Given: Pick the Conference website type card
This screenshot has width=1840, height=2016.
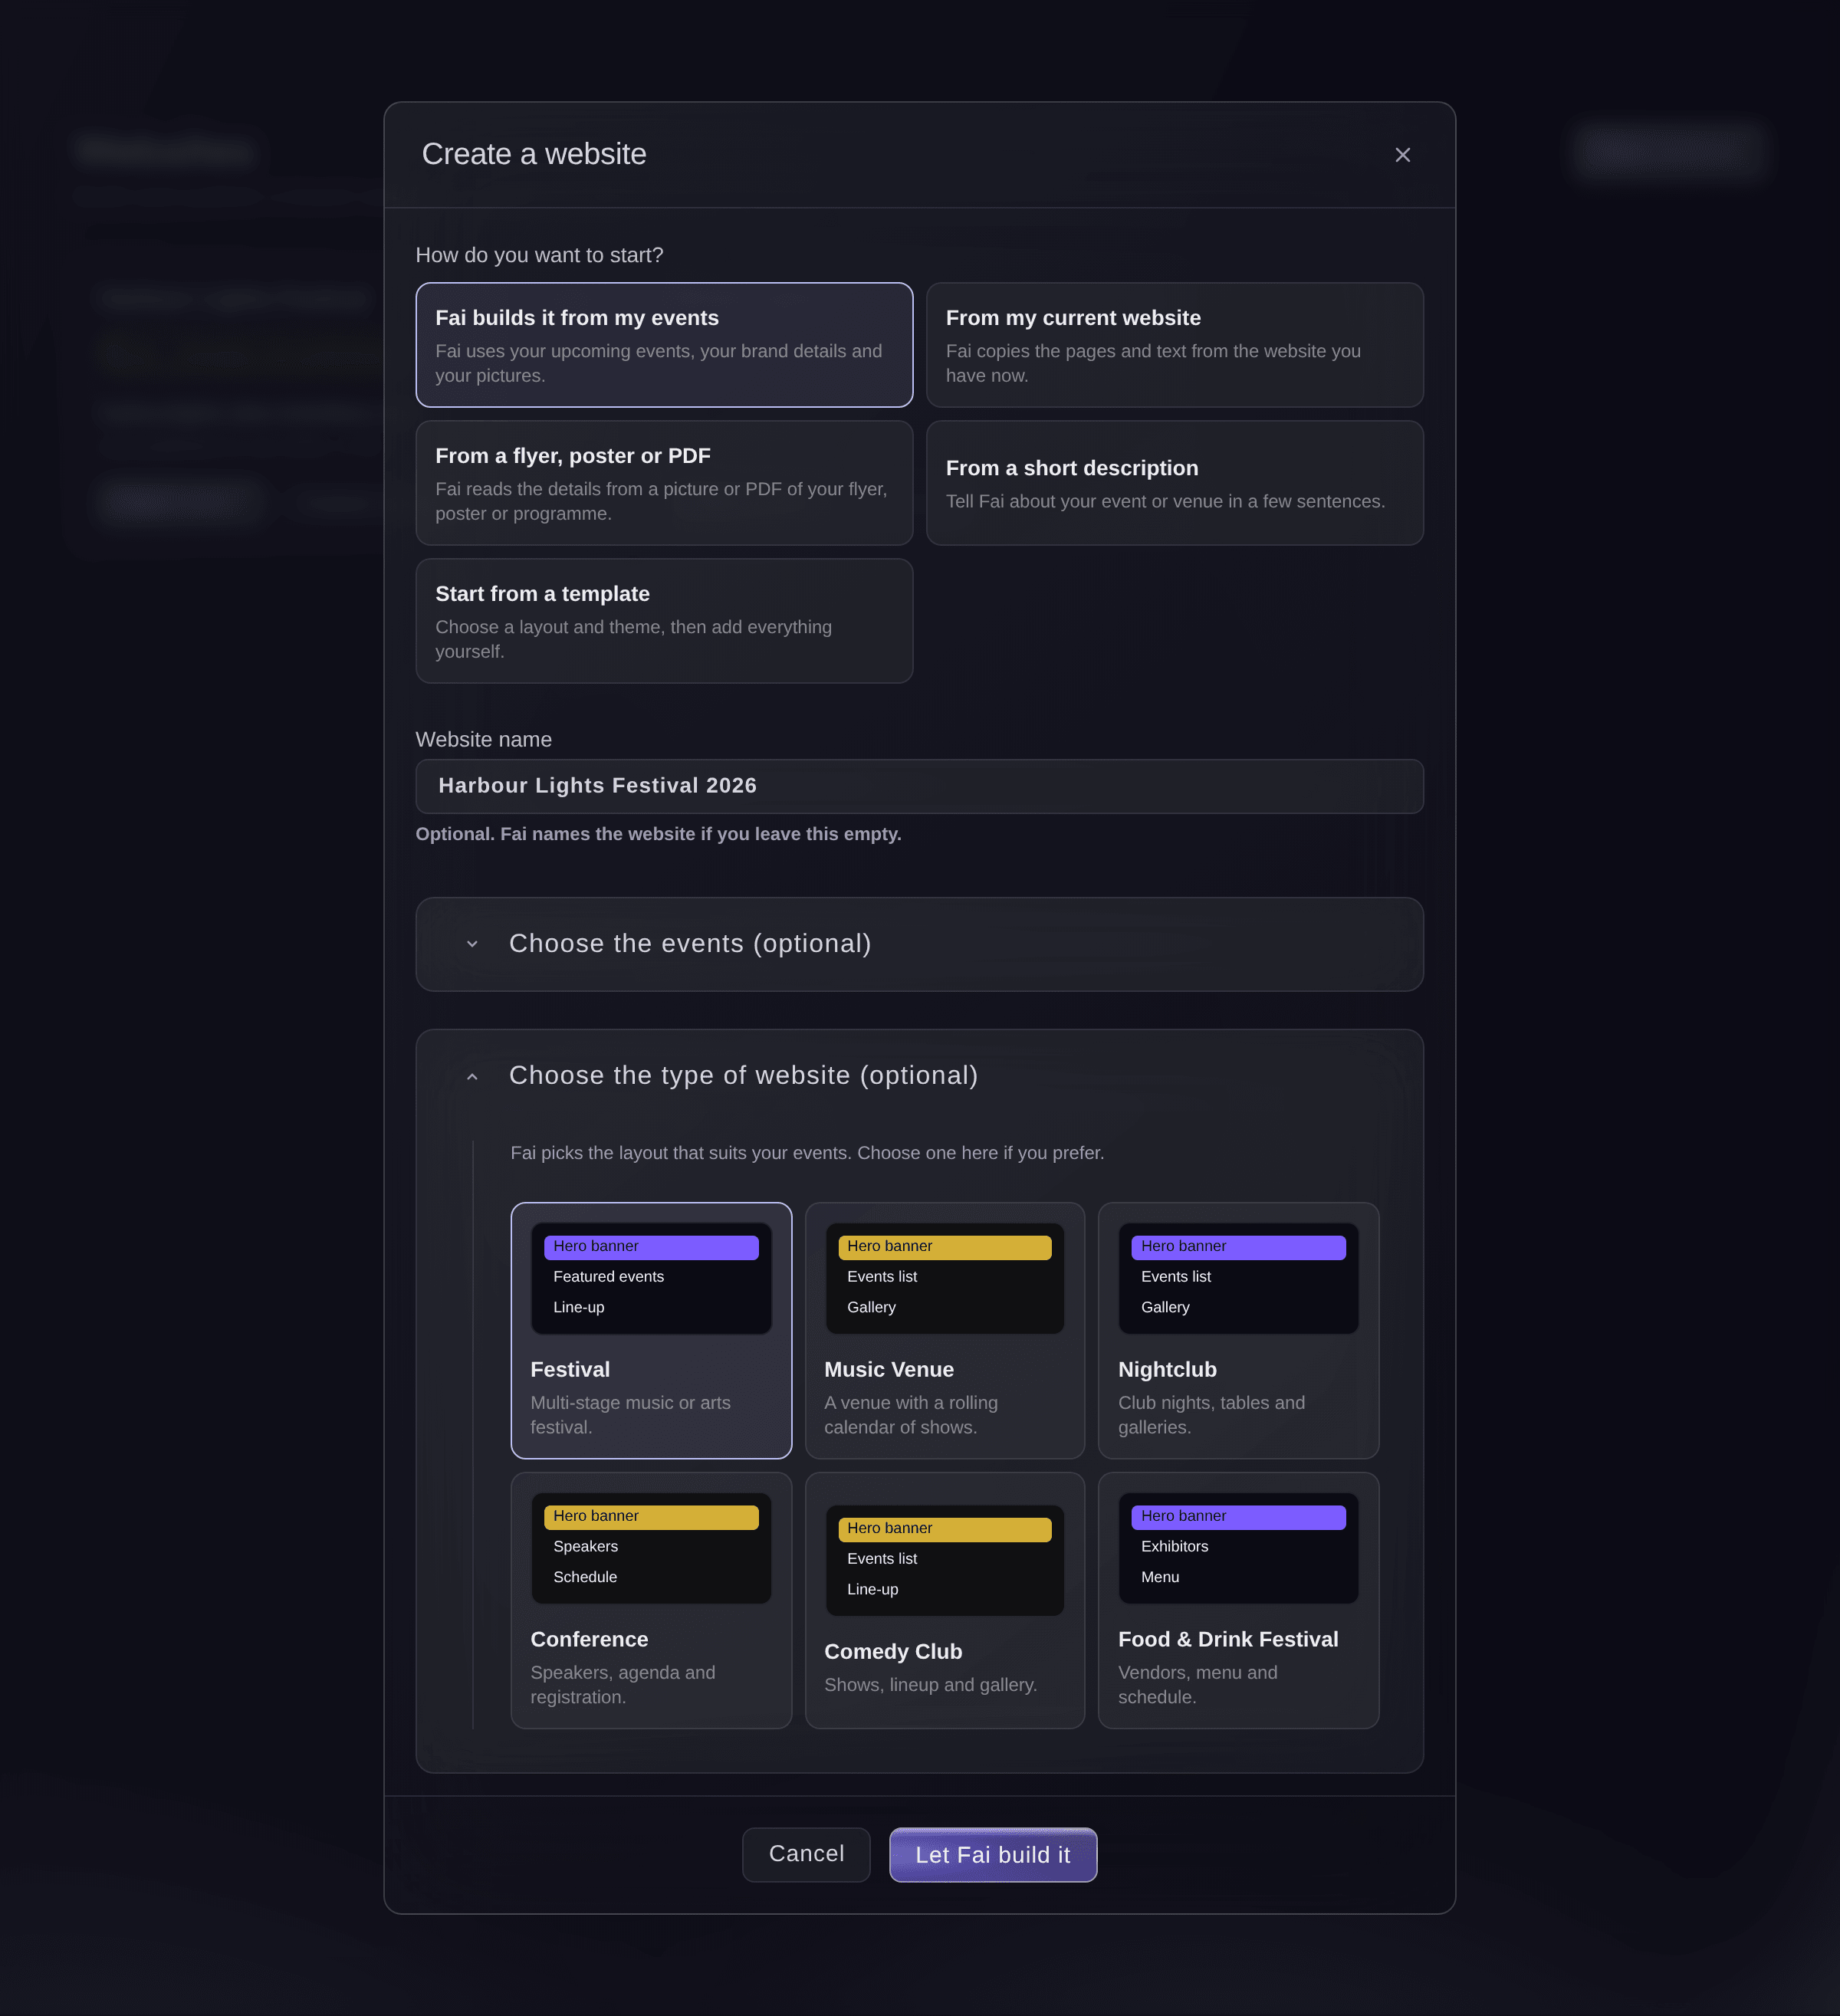Looking at the screenshot, I should [x=651, y=1600].
